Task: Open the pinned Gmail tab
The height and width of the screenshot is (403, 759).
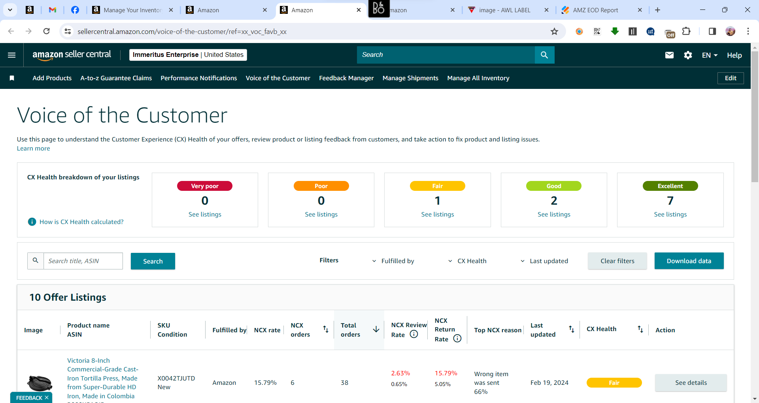Action: 53,10
